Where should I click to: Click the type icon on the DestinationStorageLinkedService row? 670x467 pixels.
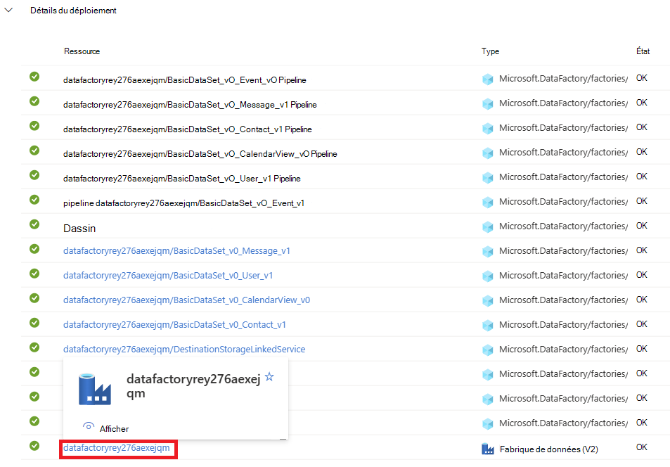(x=488, y=350)
